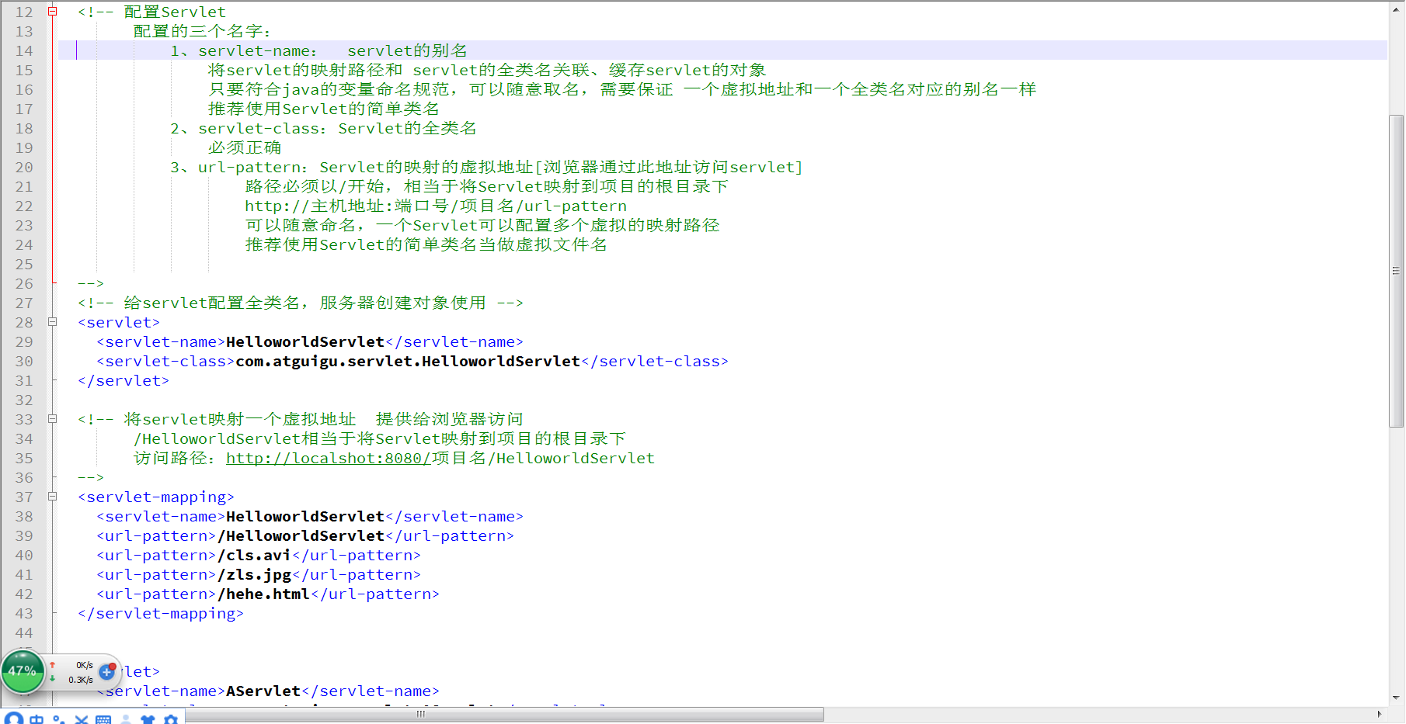Open the IME soft keyboard icon

click(103, 719)
